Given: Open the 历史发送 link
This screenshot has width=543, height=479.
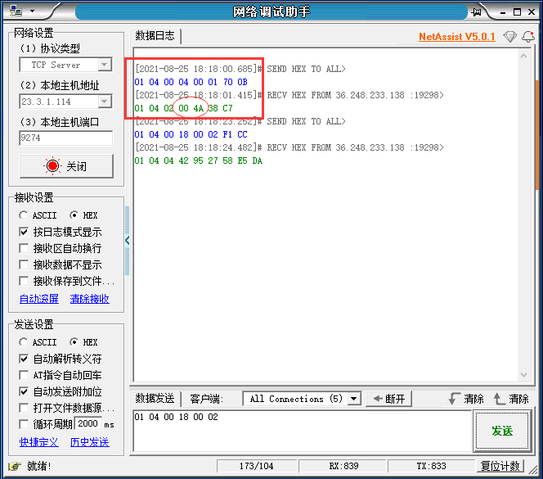Looking at the screenshot, I should pyautogui.click(x=89, y=442).
